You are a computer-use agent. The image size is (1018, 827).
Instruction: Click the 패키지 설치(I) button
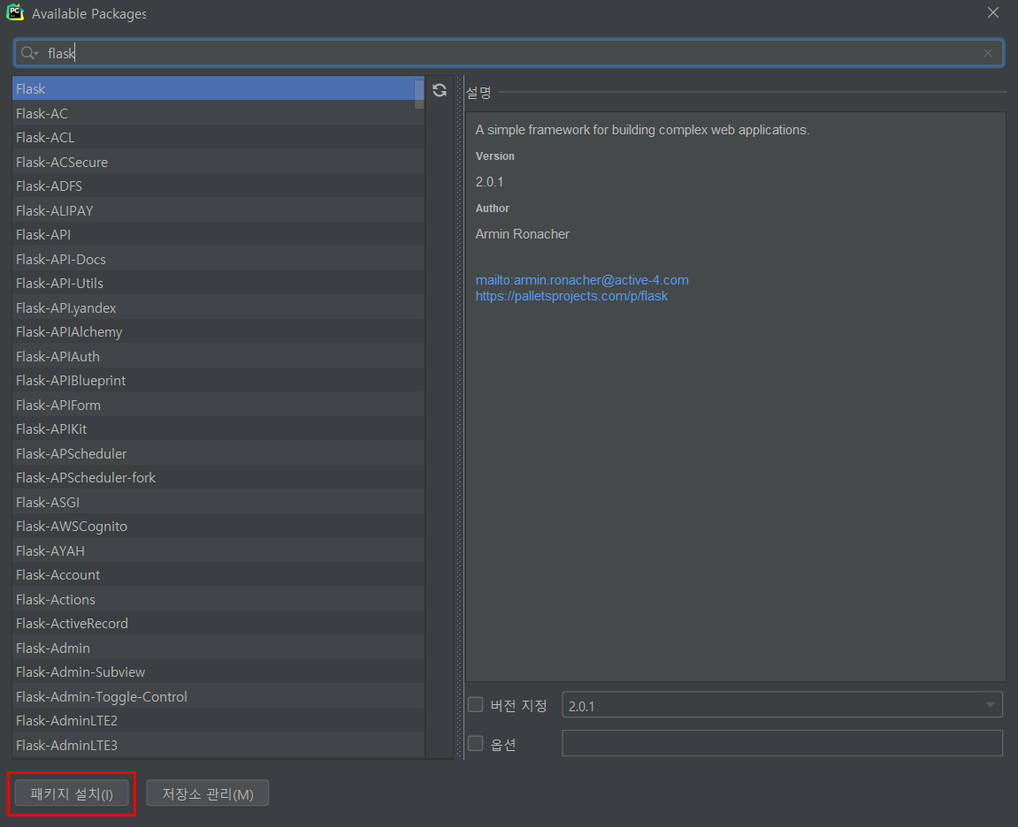point(72,793)
